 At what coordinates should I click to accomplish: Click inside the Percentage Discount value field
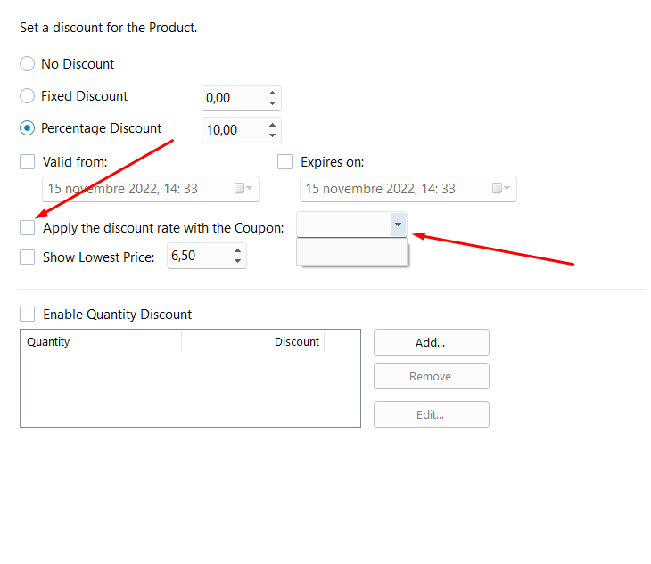(231, 130)
